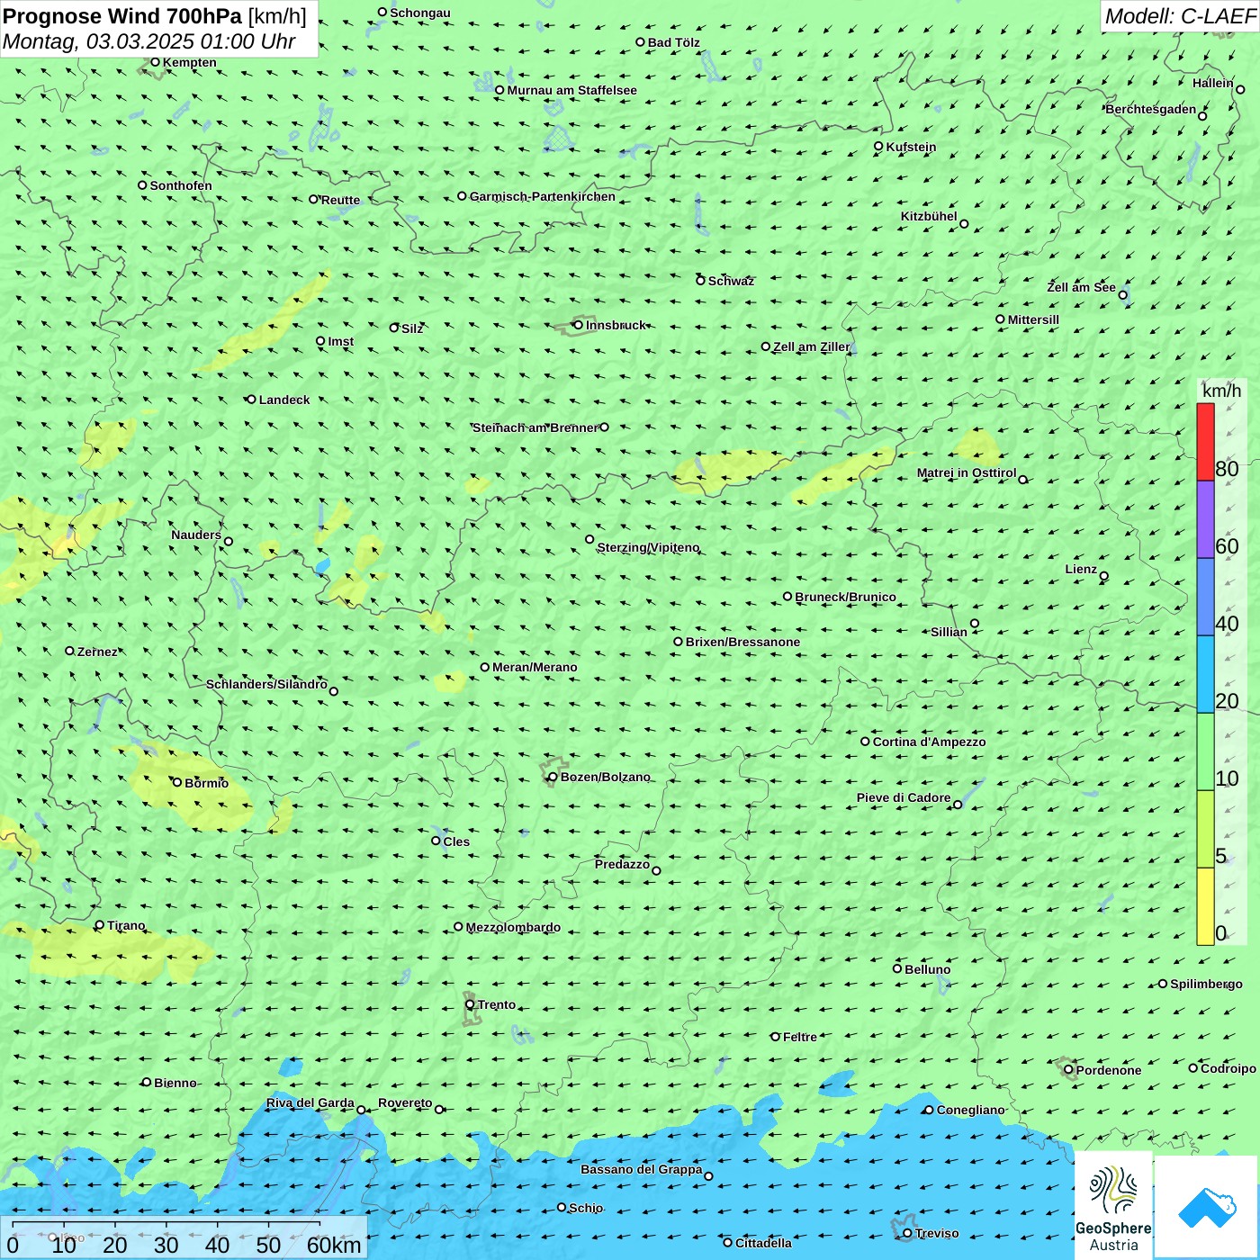Click the 'Spilimbergo' label
Screen dimensions: 1260x1260
point(1206,984)
